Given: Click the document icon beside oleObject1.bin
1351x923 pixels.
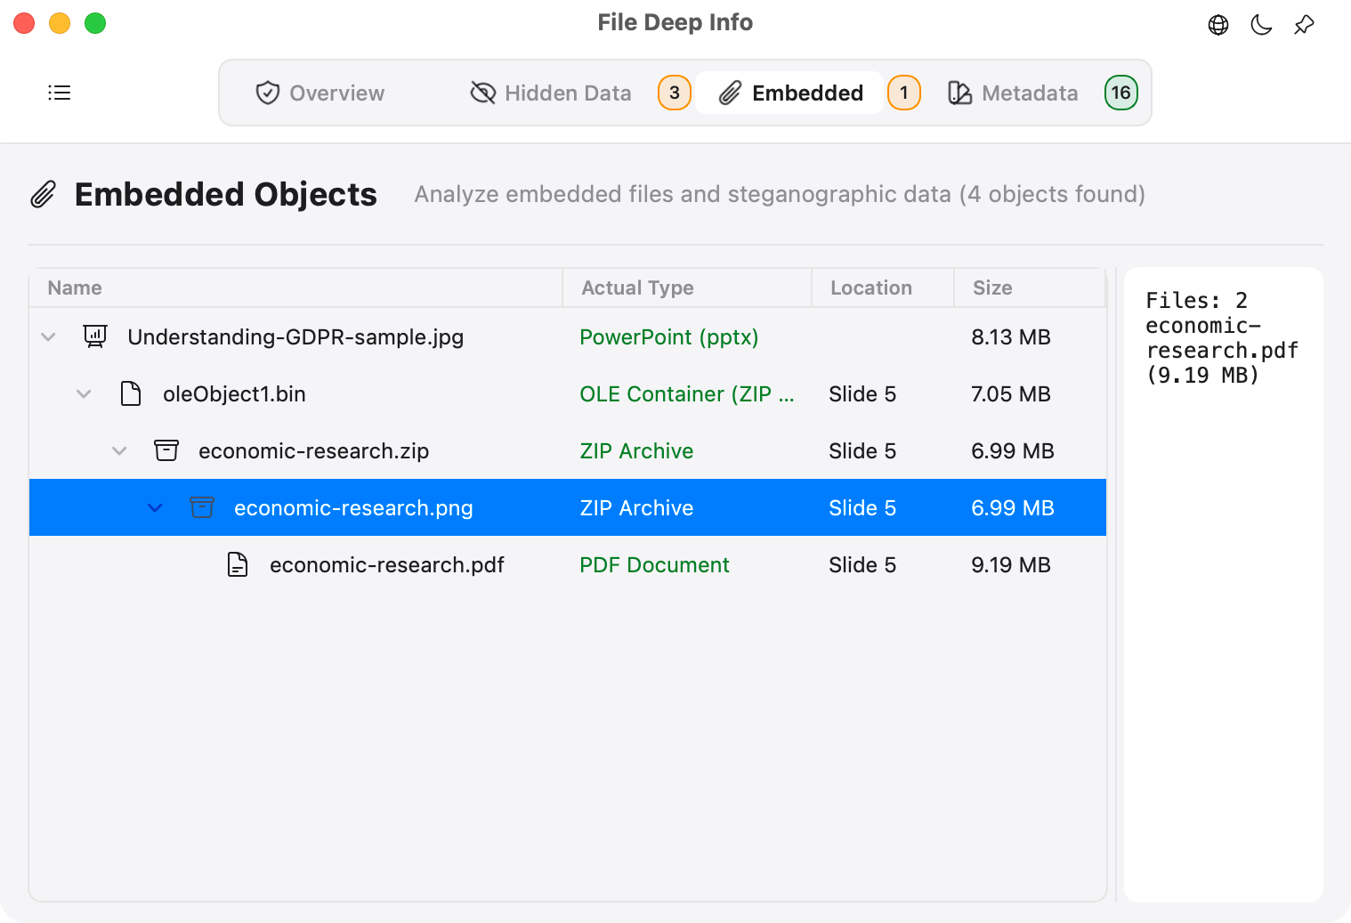Looking at the screenshot, I should point(131,393).
